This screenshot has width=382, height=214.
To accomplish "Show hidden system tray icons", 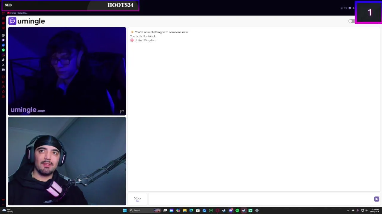I will (348, 210).
